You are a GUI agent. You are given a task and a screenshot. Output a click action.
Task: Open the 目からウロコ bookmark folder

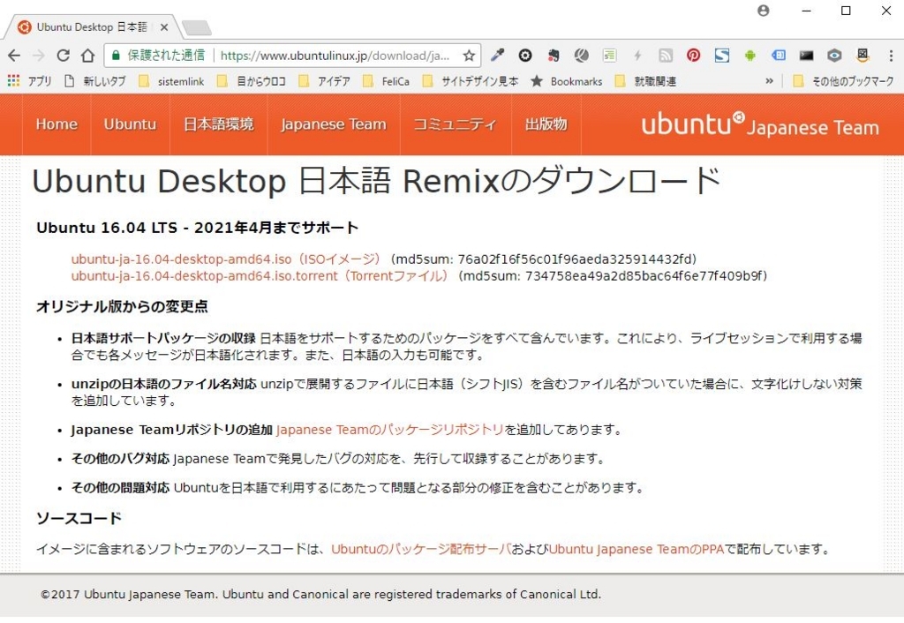click(251, 81)
